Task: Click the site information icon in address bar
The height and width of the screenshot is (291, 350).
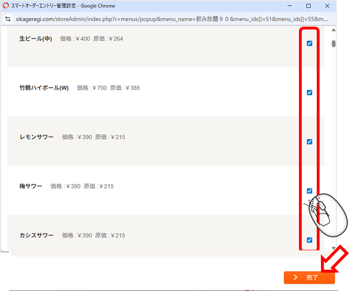Action: (7, 20)
